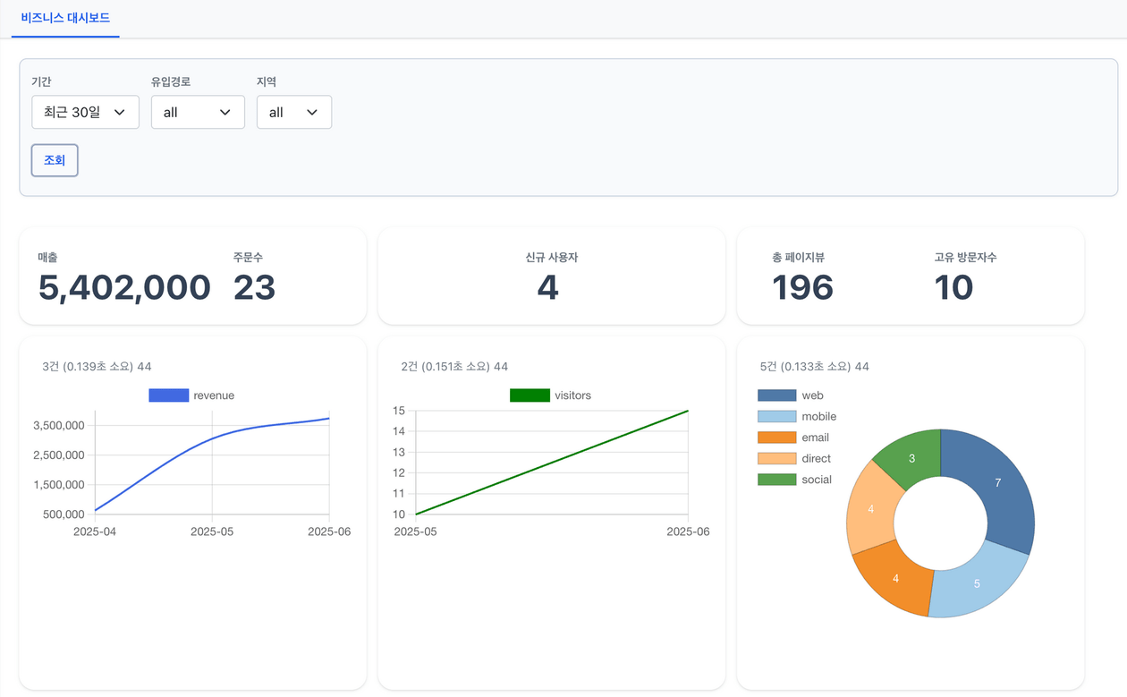Click the 주문수 value 23
The image size is (1127, 697).
pos(254,288)
